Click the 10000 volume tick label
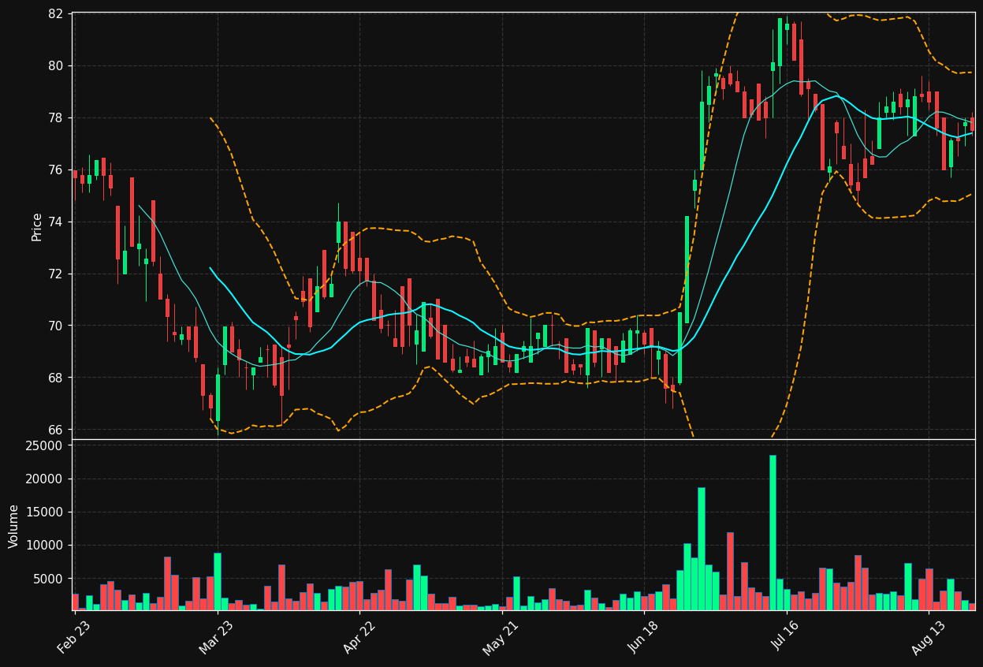Image resolution: width=983 pixels, height=667 pixels. pos(45,545)
